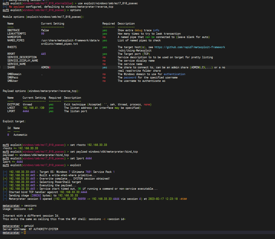
Task: Click the SMBDomain option name
Action: point(14,74)
